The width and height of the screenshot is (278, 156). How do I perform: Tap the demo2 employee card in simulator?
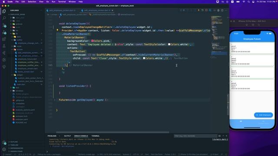coord(252,61)
